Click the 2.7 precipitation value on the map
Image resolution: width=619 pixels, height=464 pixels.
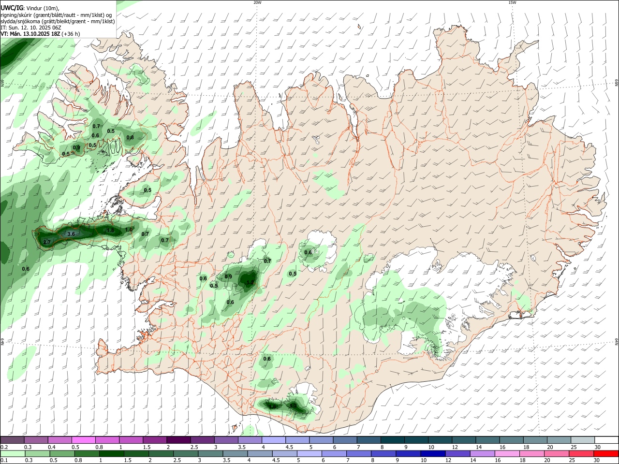click(x=47, y=242)
